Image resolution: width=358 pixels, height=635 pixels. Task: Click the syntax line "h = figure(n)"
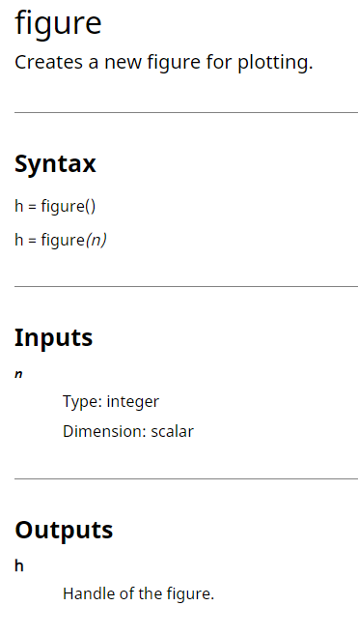point(61,240)
